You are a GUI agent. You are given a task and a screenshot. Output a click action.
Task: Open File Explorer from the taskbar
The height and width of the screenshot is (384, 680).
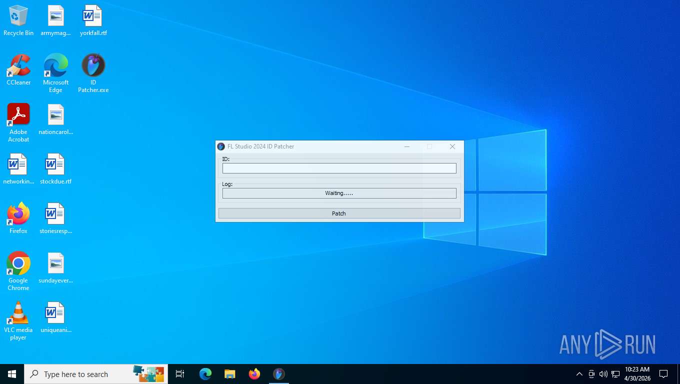[x=230, y=374]
